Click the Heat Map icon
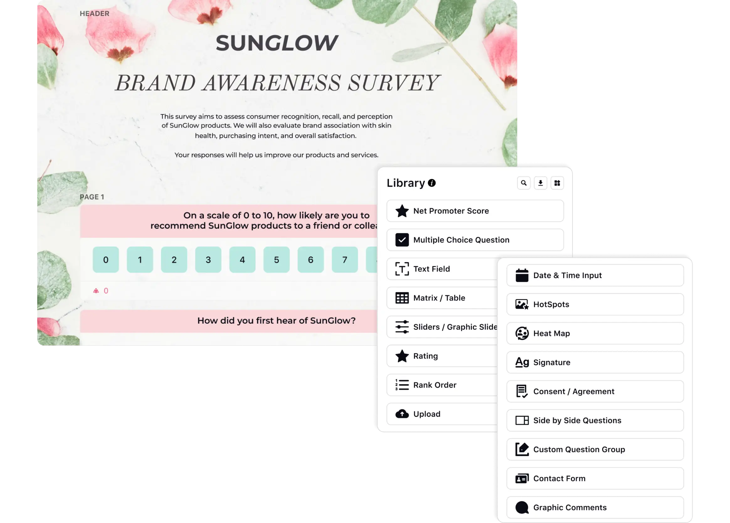 click(x=521, y=333)
